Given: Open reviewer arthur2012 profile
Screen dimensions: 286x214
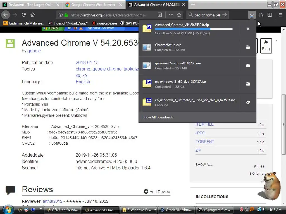Looking at the screenshot, I should pos(53,201).
